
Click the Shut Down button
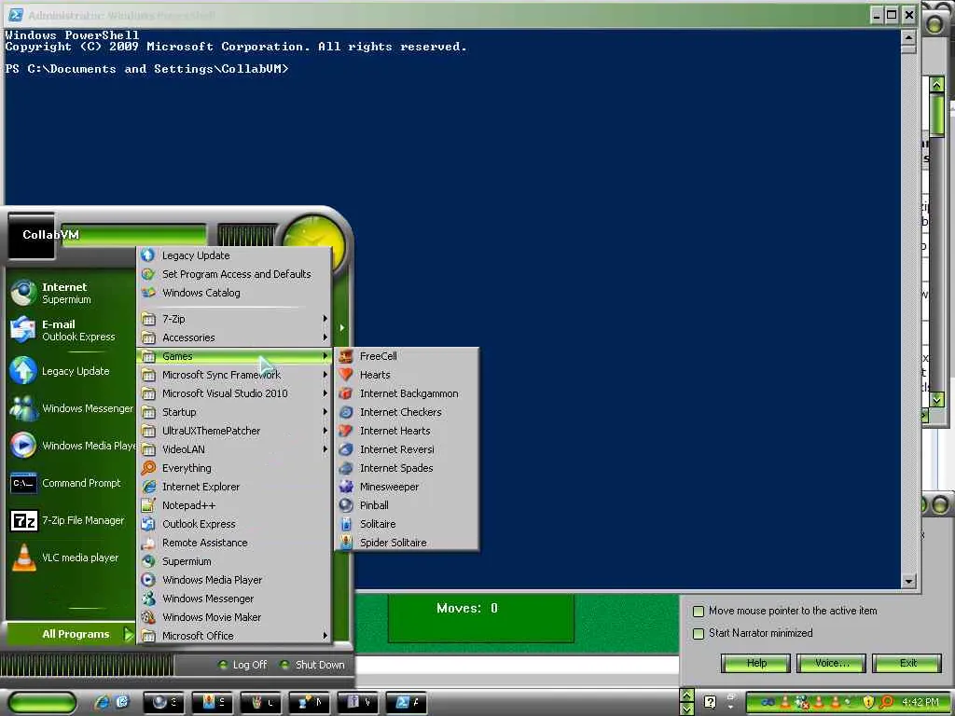point(312,665)
